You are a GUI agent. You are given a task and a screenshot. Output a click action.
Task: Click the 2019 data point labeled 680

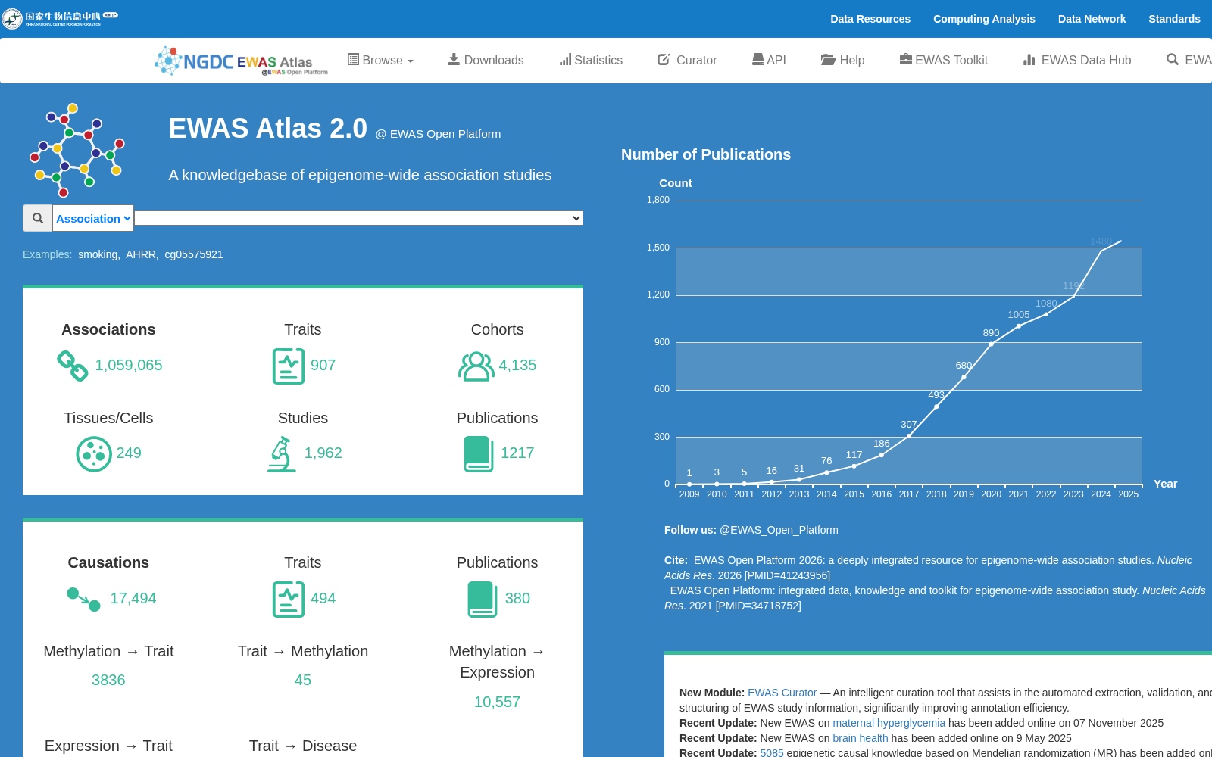coord(964,377)
